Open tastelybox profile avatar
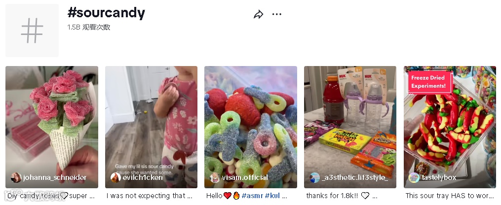 pyautogui.click(x=414, y=177)
